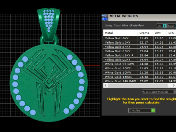
Task: Click the 22.27 DWT value
Action: pyautogui.click(x=159, y=60)
